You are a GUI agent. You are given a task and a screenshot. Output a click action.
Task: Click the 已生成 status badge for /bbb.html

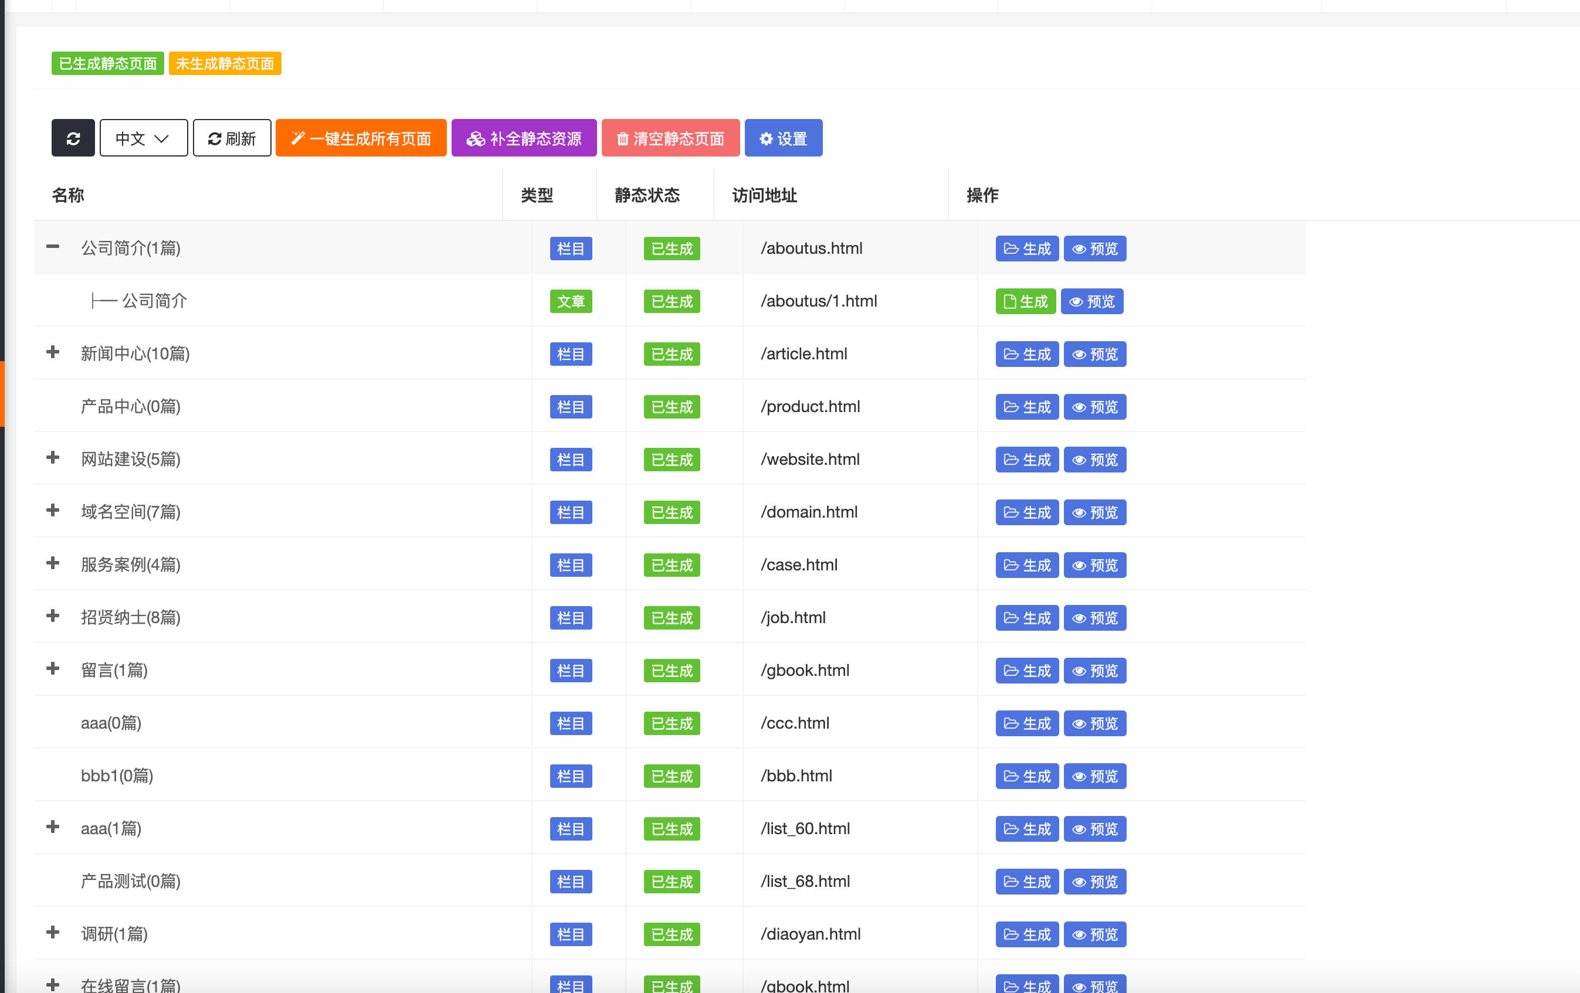click(672, 777)
